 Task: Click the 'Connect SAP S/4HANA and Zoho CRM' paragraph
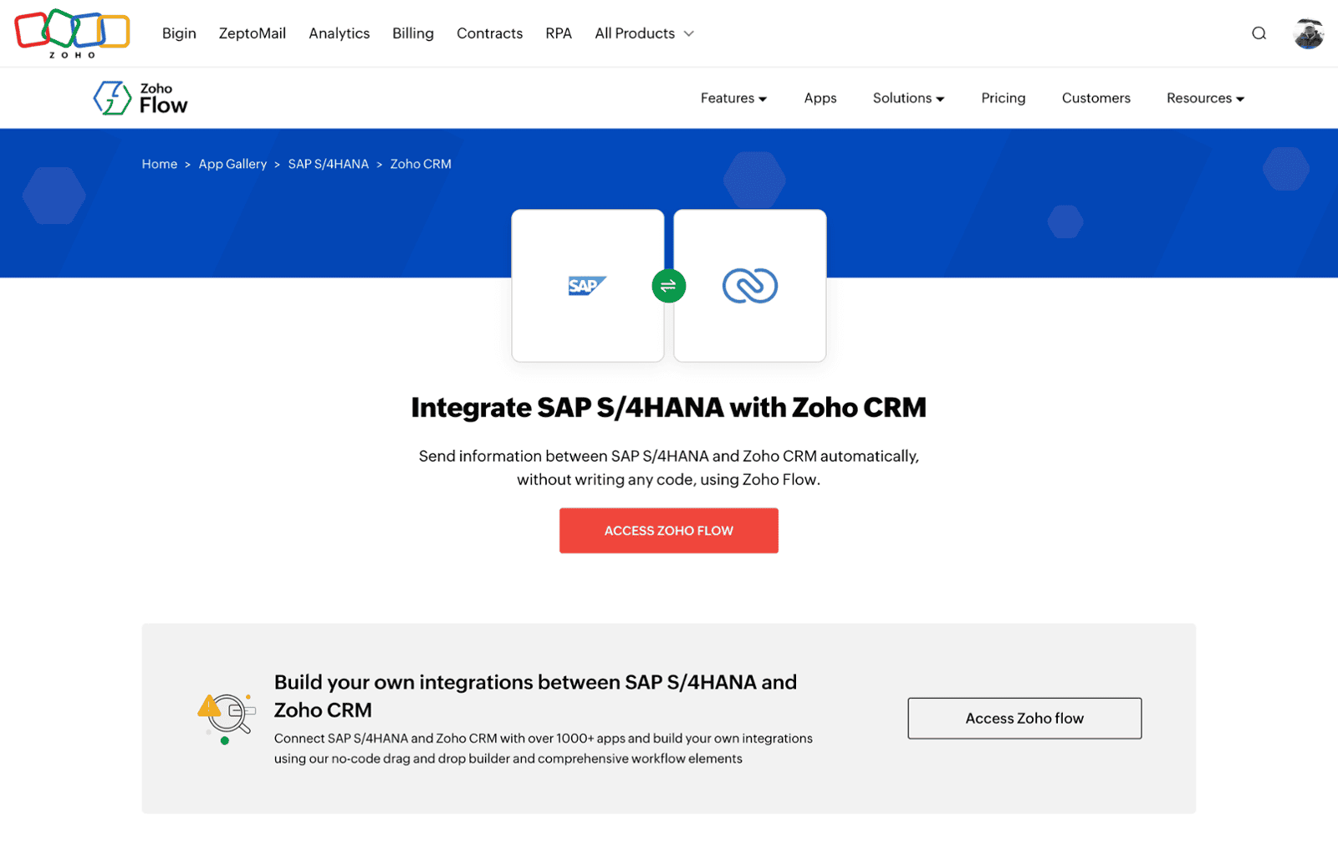(x=544, y=748)
